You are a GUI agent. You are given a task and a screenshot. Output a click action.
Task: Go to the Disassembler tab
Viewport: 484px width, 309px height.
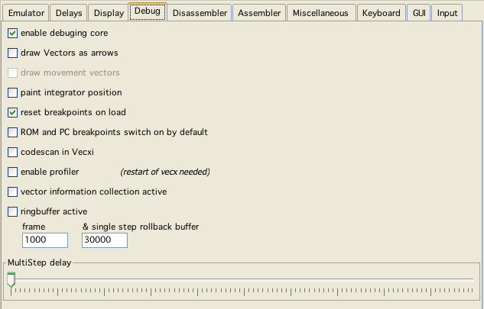pos(198,13)
